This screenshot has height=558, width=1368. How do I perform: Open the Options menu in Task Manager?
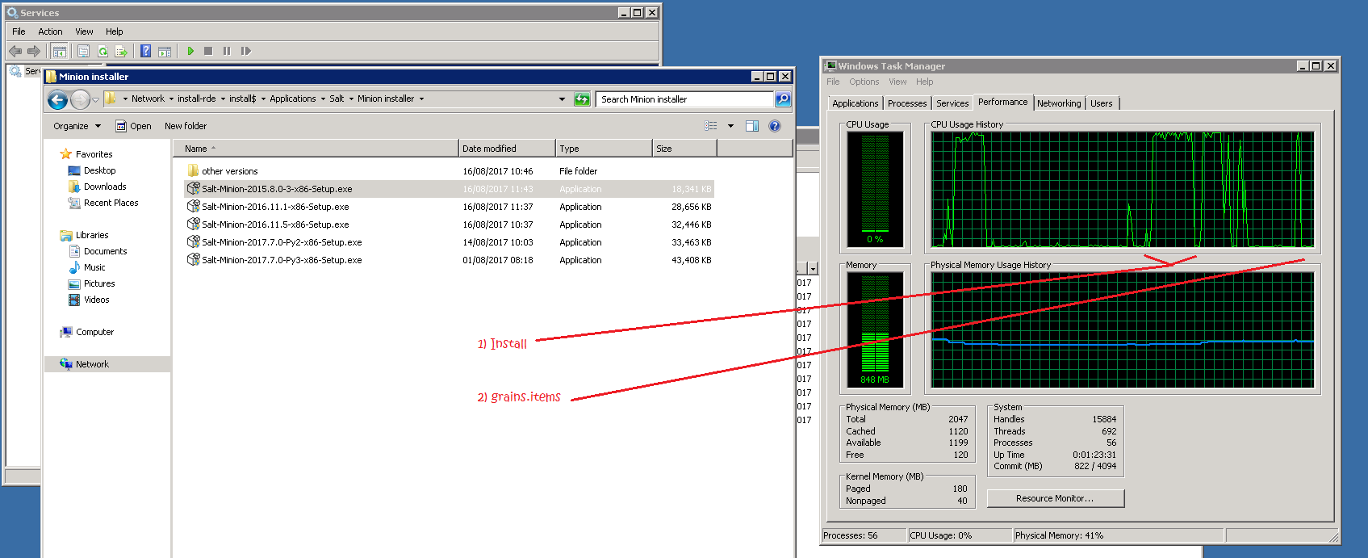click(864, 82)
